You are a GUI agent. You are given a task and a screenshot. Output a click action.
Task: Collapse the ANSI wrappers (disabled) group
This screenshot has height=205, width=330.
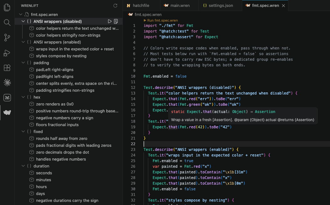click(23, 21)
